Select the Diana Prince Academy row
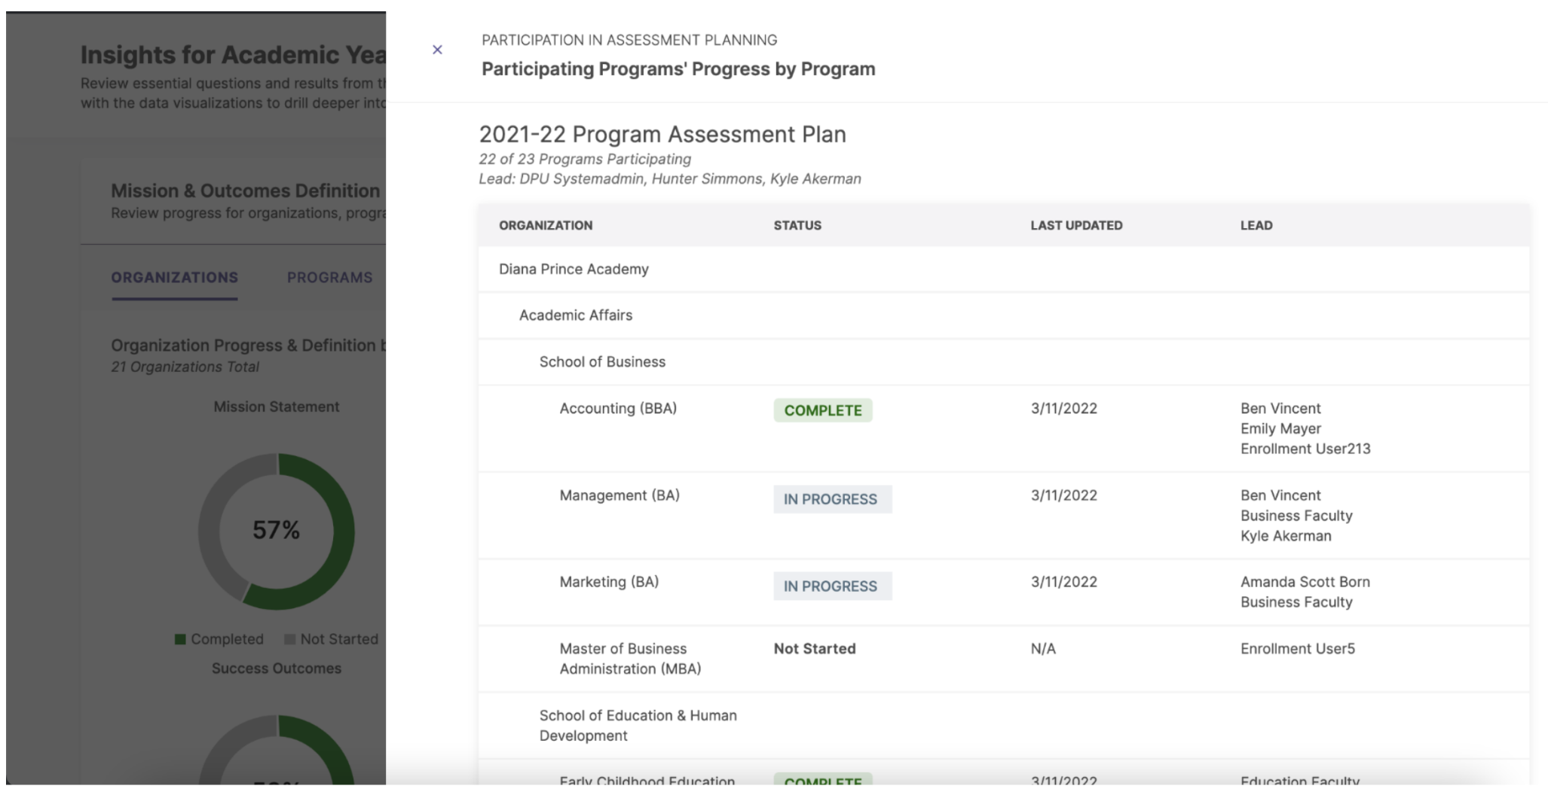 (1004, 269)
